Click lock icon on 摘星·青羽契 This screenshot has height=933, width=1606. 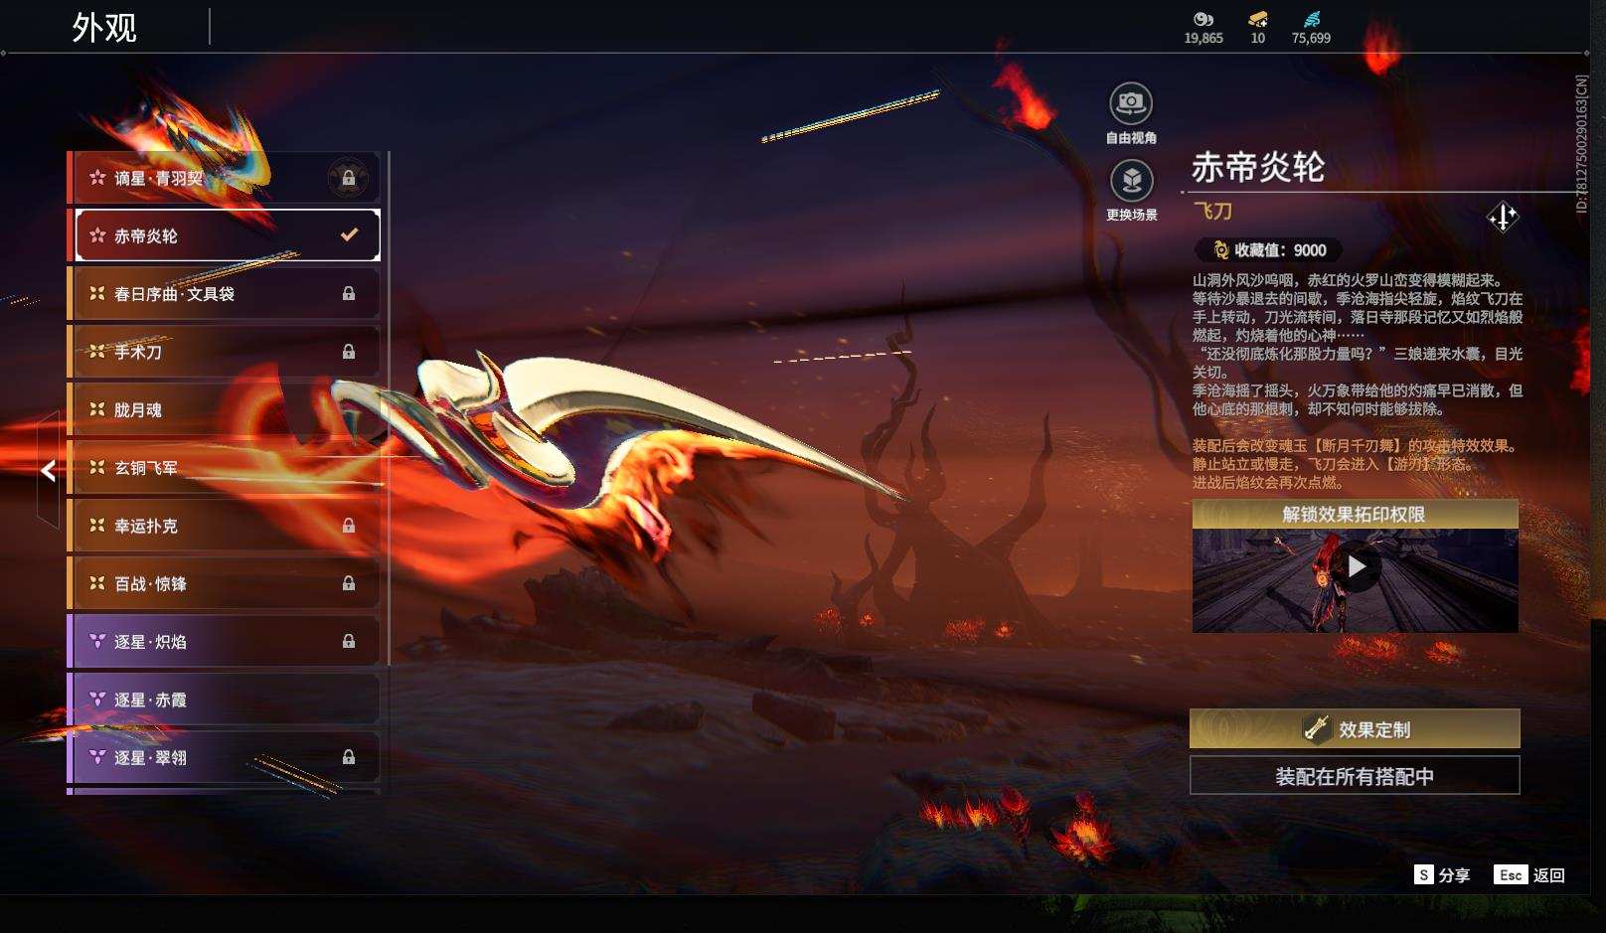[349, 178]
